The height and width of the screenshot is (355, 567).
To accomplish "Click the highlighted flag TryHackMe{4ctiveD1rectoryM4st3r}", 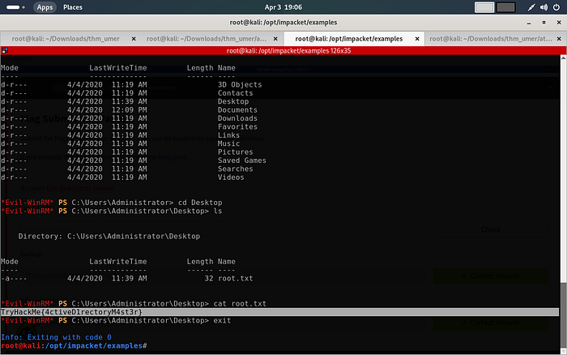I will pos(71,312).
